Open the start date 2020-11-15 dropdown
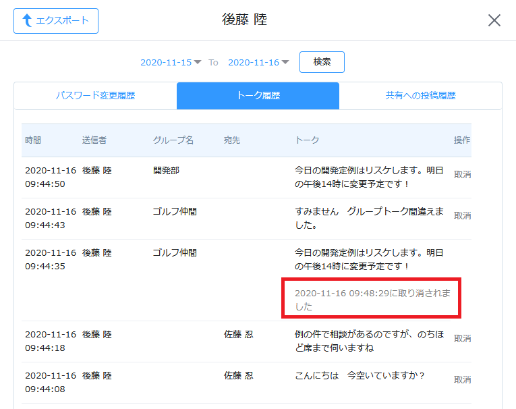 (x=171, y=62)
